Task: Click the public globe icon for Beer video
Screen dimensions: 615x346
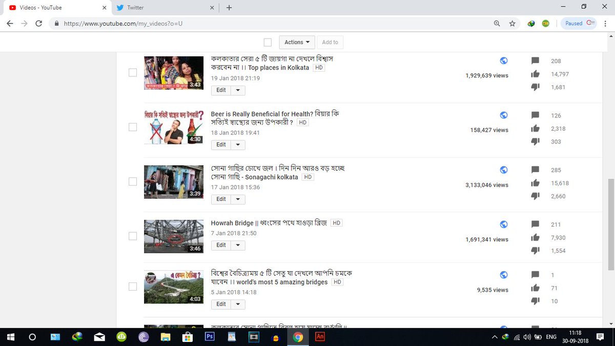Action: (503, 115)
